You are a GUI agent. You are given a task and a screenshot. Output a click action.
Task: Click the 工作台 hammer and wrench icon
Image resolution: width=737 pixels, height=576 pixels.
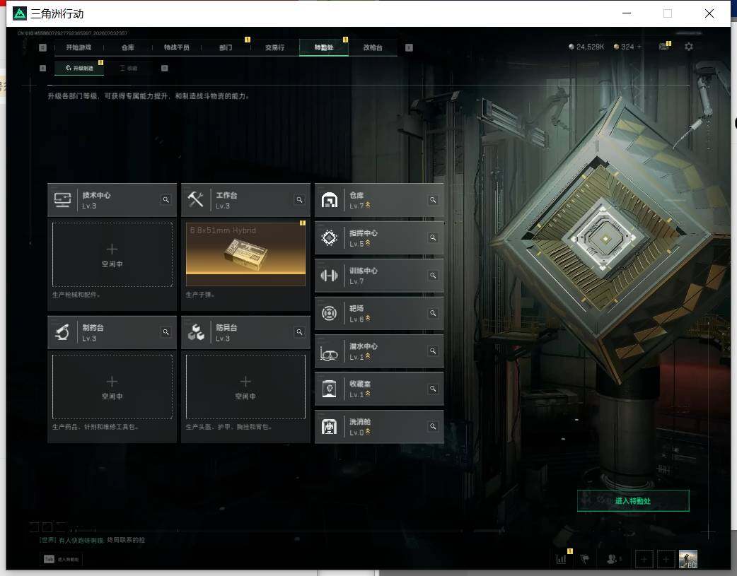[x=195, y=200]
